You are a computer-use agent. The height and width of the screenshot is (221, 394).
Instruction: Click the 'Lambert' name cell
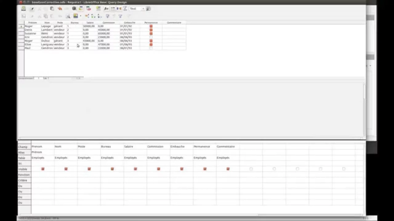(47, 30)
